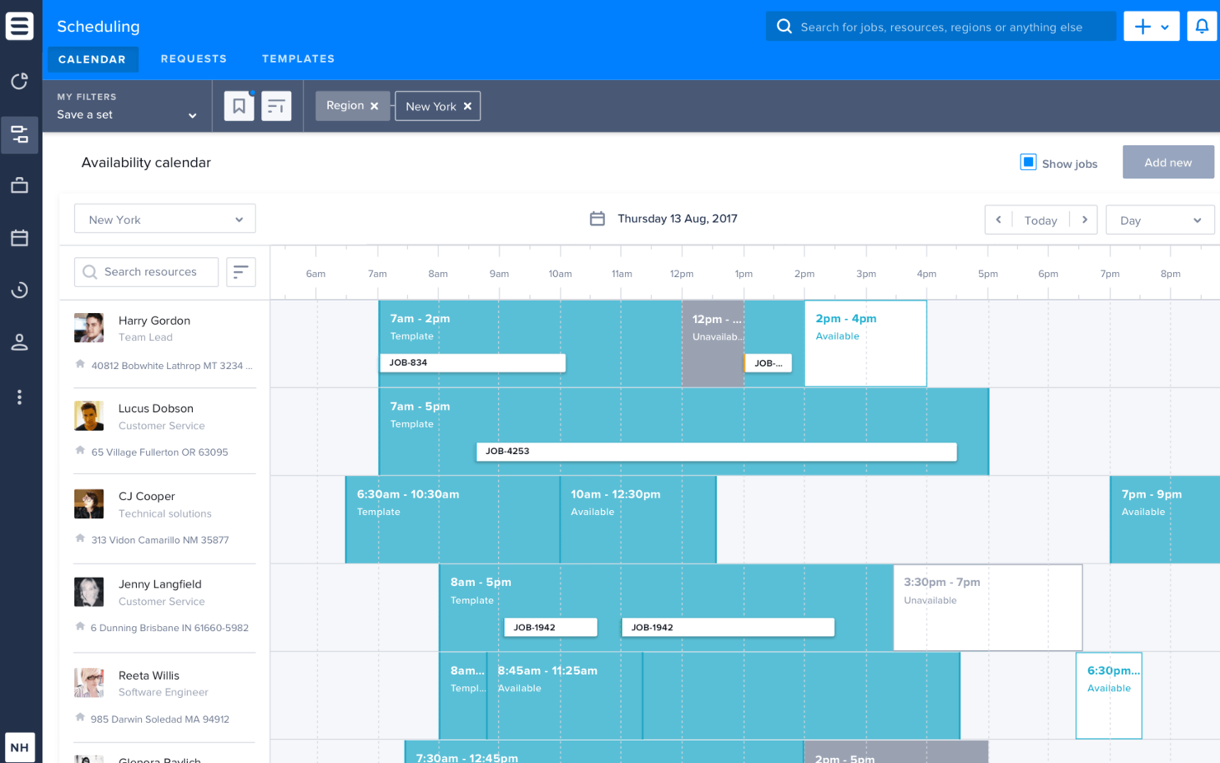Open Harry Gordon's 2pm - 4pm Available block
Viewport: 1220px width, 763px height.
click(866, 344)
